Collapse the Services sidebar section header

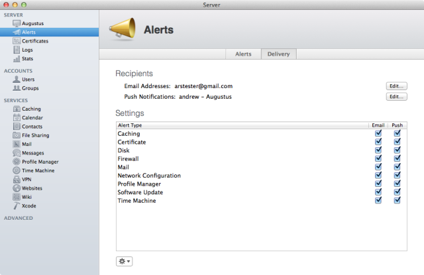pyautogui.click(x=16, y=100)
